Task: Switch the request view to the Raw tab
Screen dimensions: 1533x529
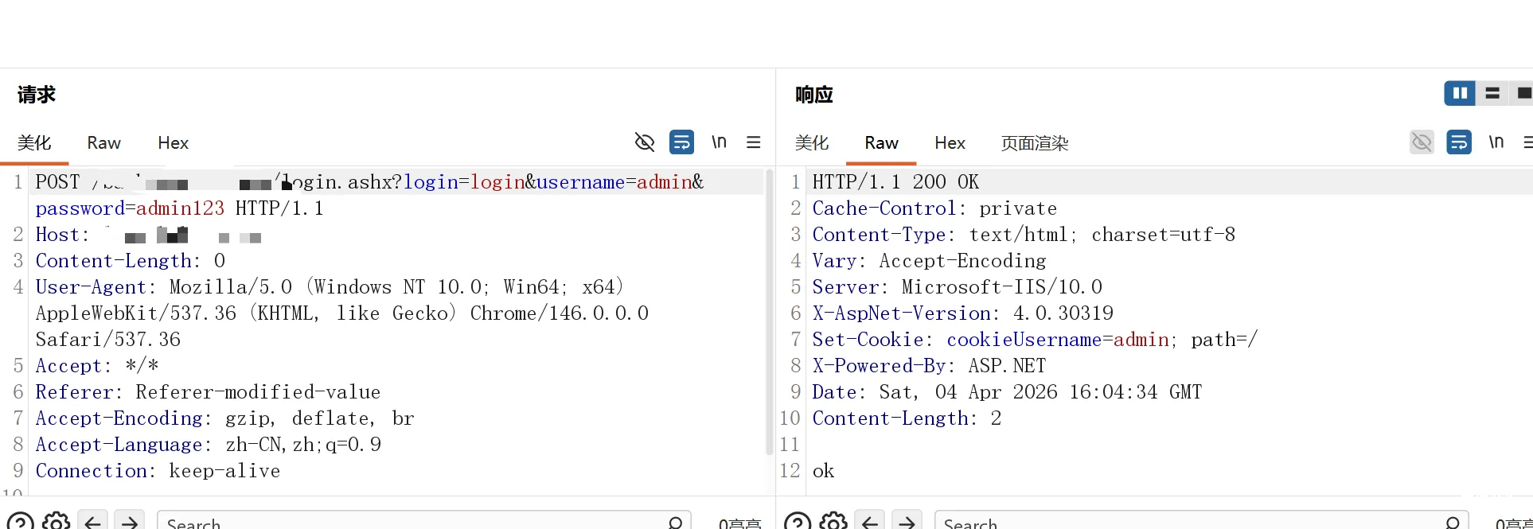Action: [x=103, y=143]
